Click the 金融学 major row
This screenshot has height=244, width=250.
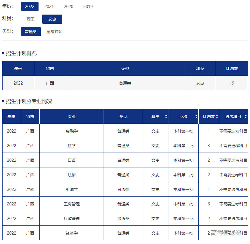[x=72, y=131]
